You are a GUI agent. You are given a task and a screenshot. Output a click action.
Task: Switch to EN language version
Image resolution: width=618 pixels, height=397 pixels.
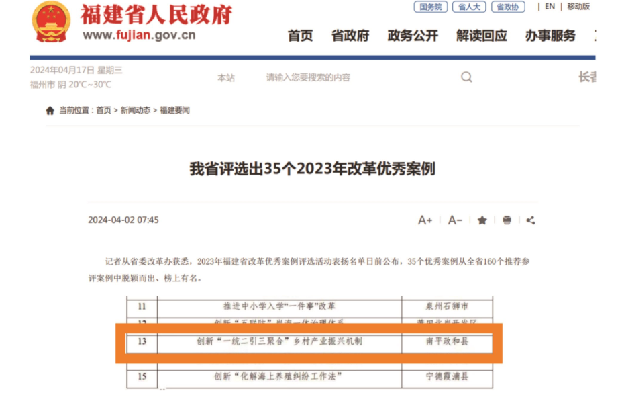[x=550, y=7]
